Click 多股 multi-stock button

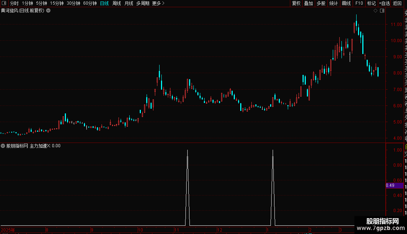pos(321,3)
